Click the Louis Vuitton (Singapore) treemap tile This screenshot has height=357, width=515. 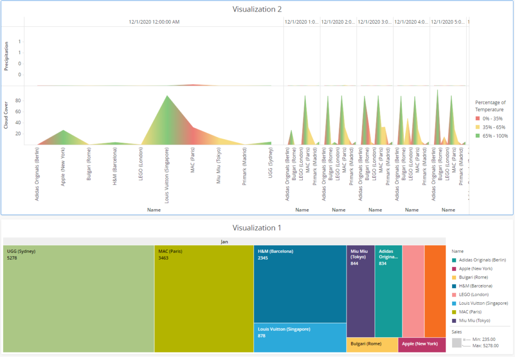[x=300, y=337]
